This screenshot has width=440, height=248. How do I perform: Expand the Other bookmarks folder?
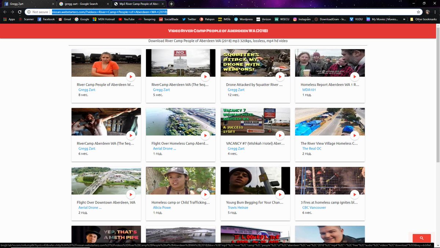(x=423, y=19)
